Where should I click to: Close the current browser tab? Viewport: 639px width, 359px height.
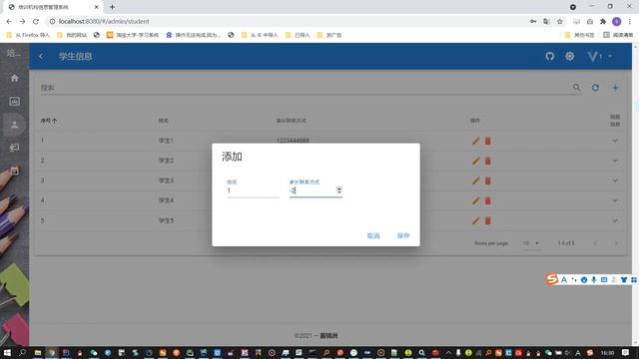[97, 7]
